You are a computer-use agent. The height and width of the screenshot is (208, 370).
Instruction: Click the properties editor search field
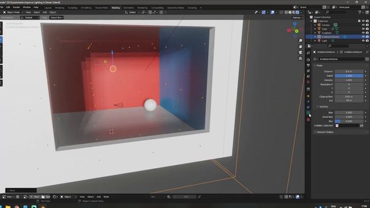coord(338,46)
